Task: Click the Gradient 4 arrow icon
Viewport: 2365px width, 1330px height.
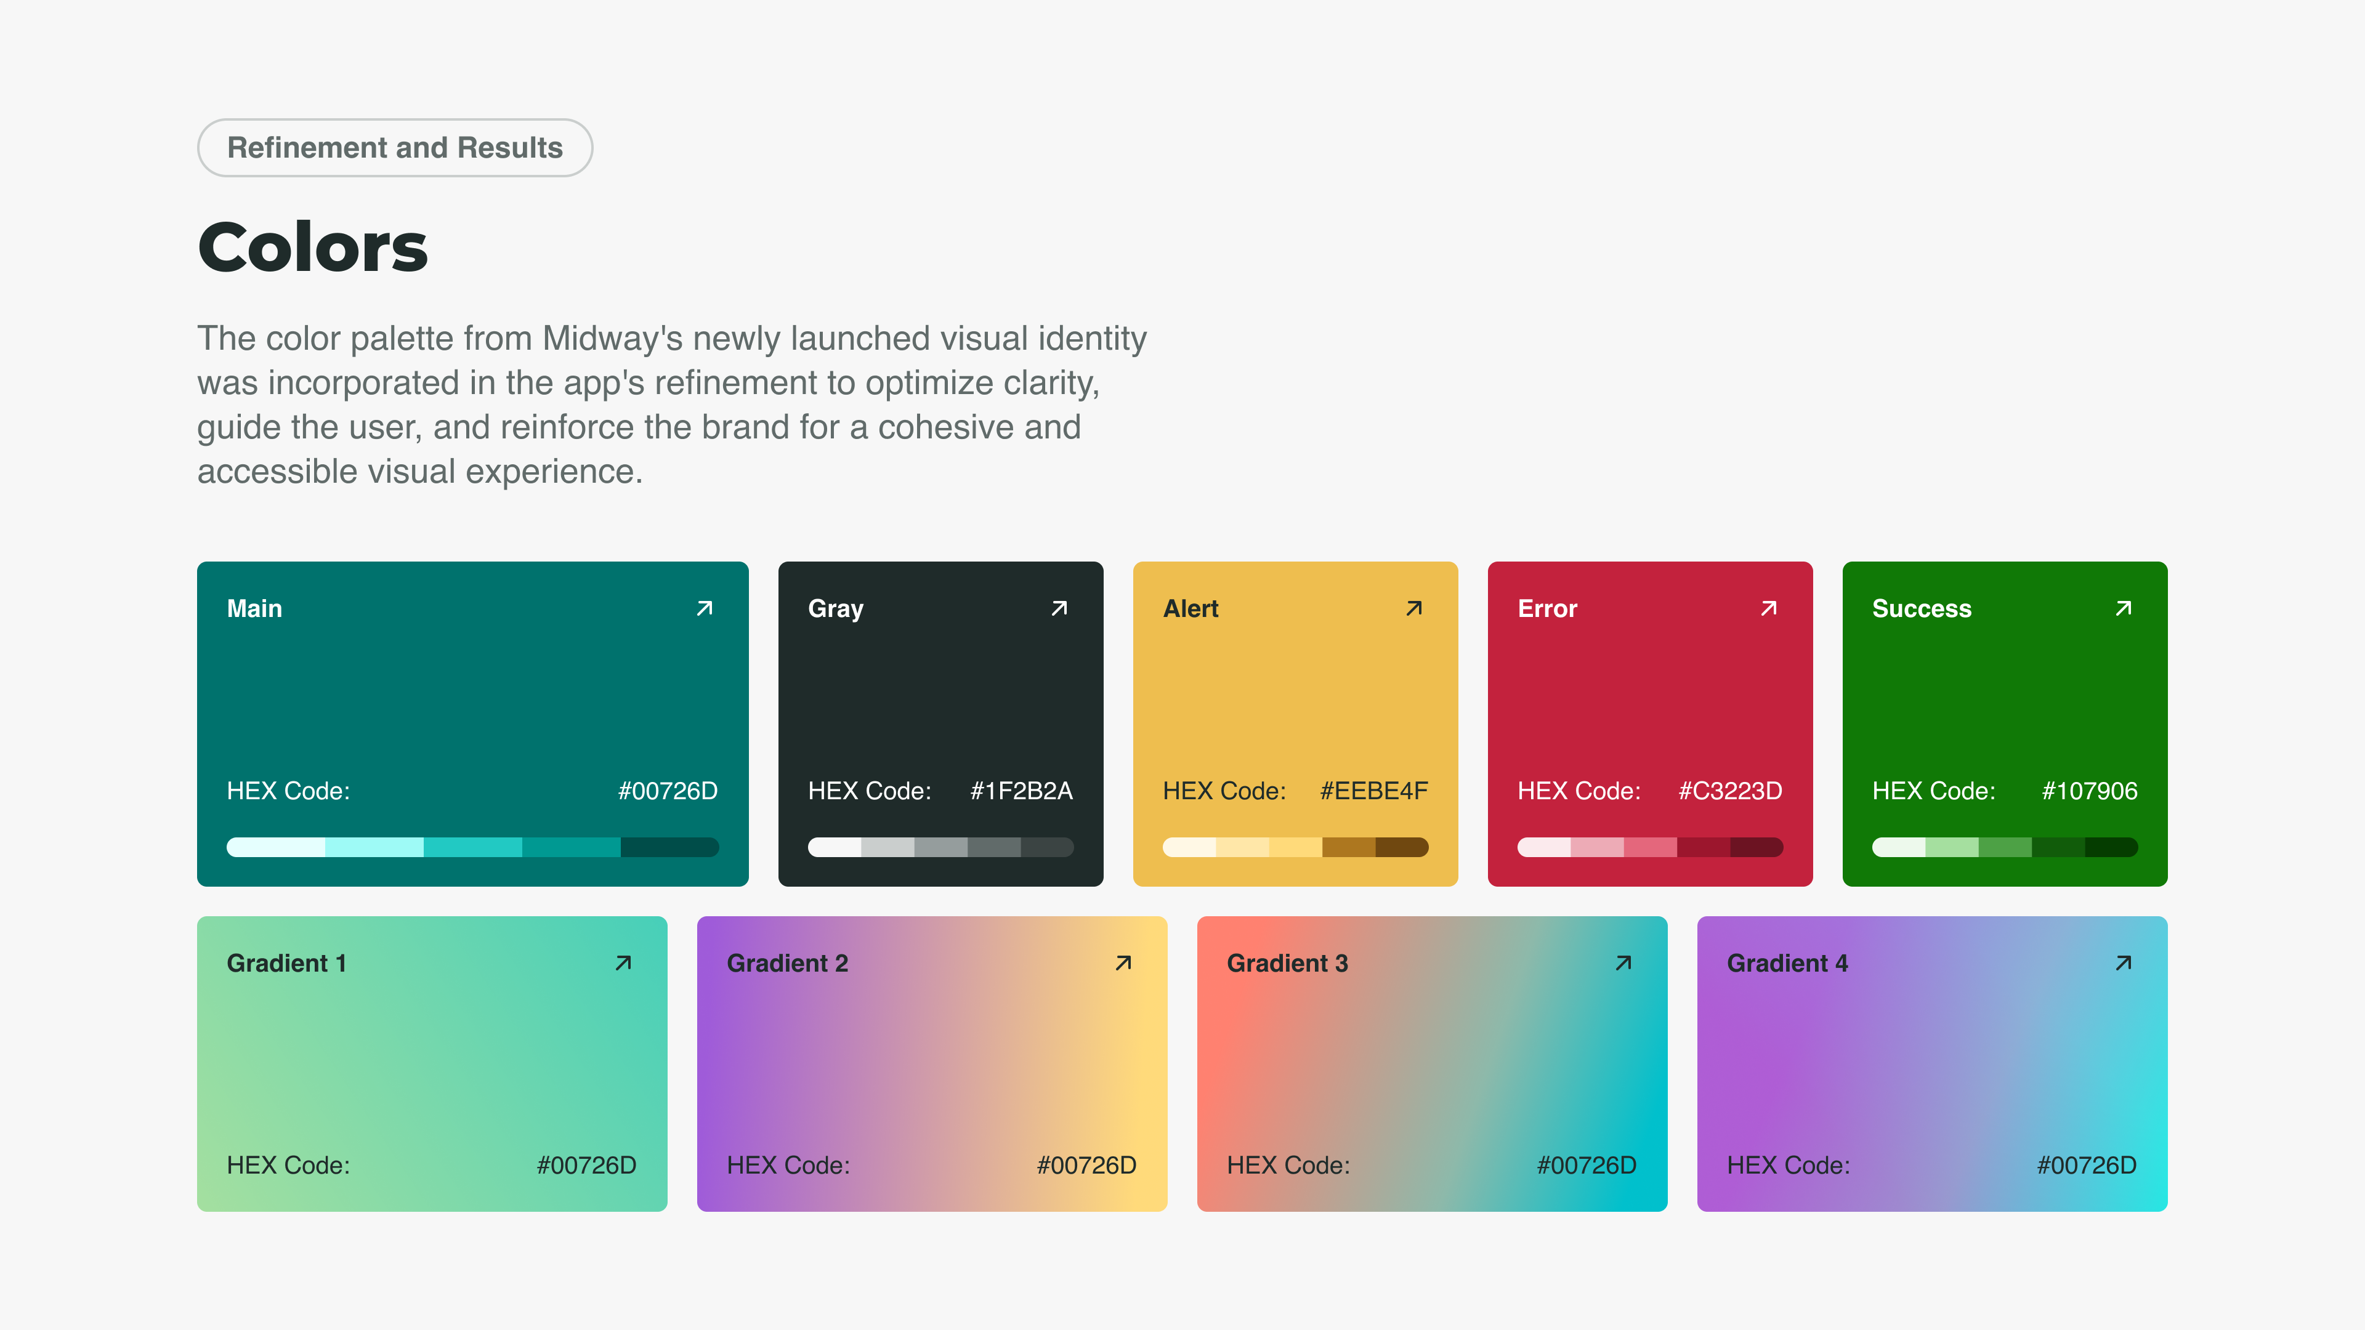Action: 2122,963
